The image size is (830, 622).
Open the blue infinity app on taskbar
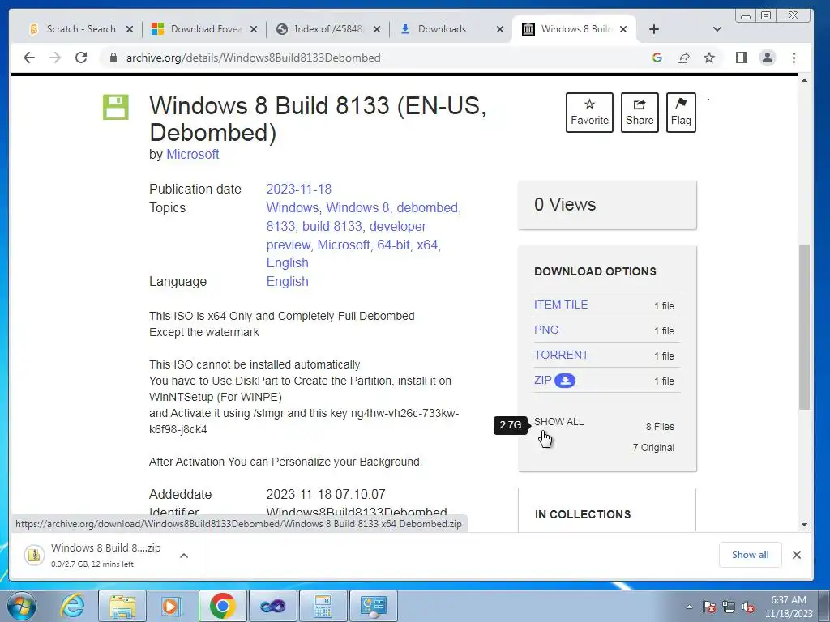coord(272,606)
